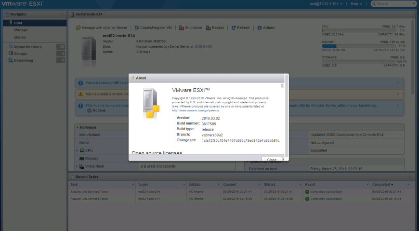The width and height of the screenshot is (419, 231).
Task: Click the Networking icon in Navigator
Action: tap(11, 60)
